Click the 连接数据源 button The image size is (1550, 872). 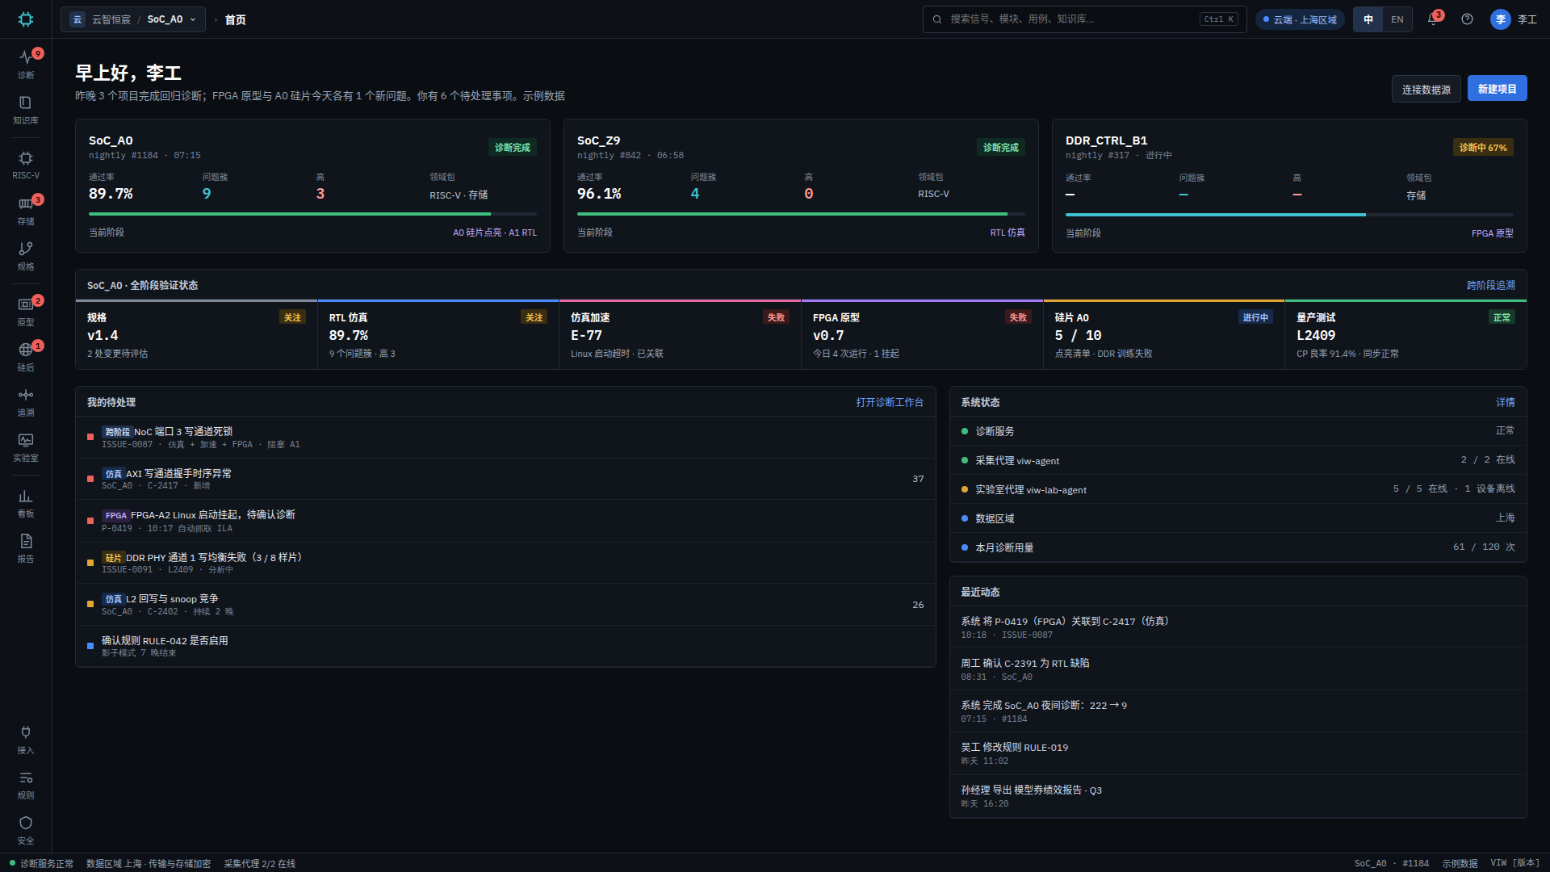[1426, 89]
